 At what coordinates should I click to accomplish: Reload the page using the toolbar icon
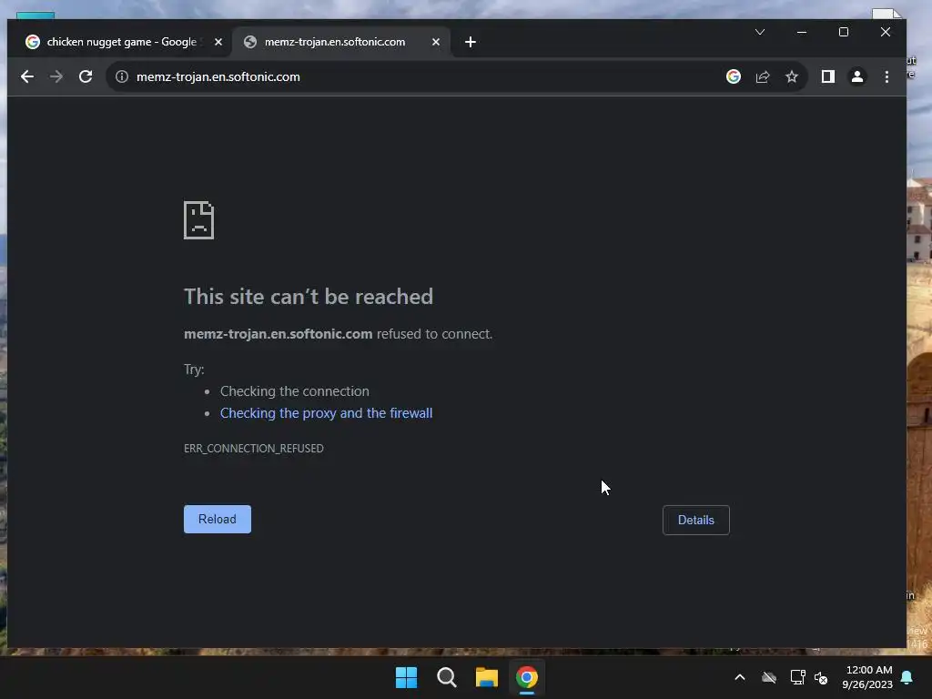tap(86, 76)
